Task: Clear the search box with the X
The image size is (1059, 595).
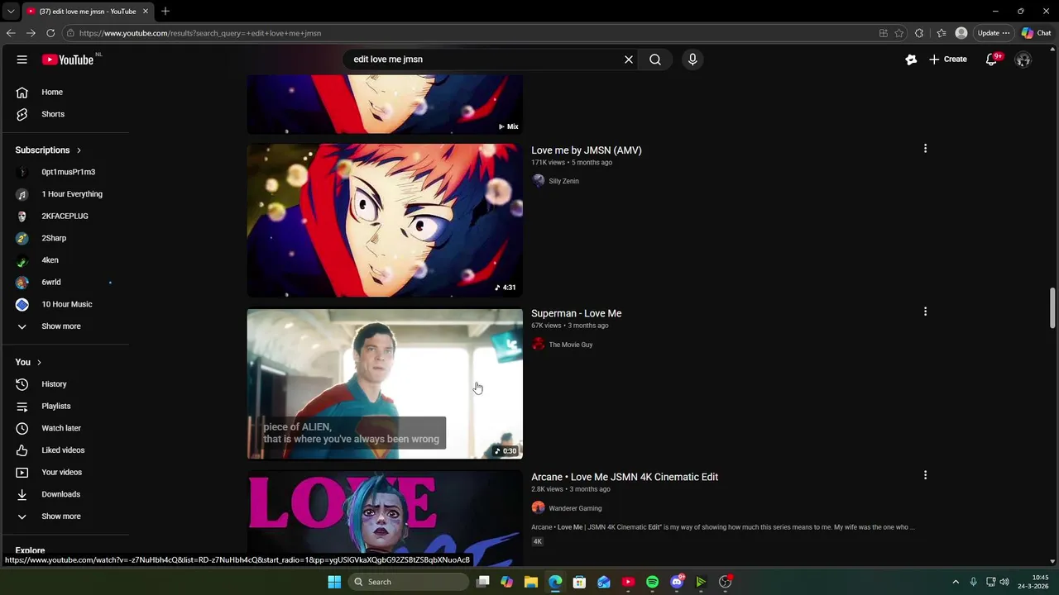Action: 629,59
